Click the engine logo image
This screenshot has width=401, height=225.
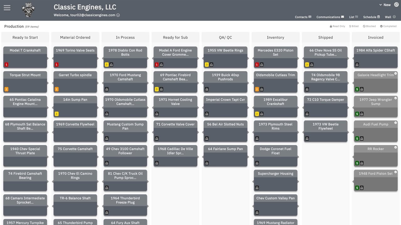click(x=28, y=10)
